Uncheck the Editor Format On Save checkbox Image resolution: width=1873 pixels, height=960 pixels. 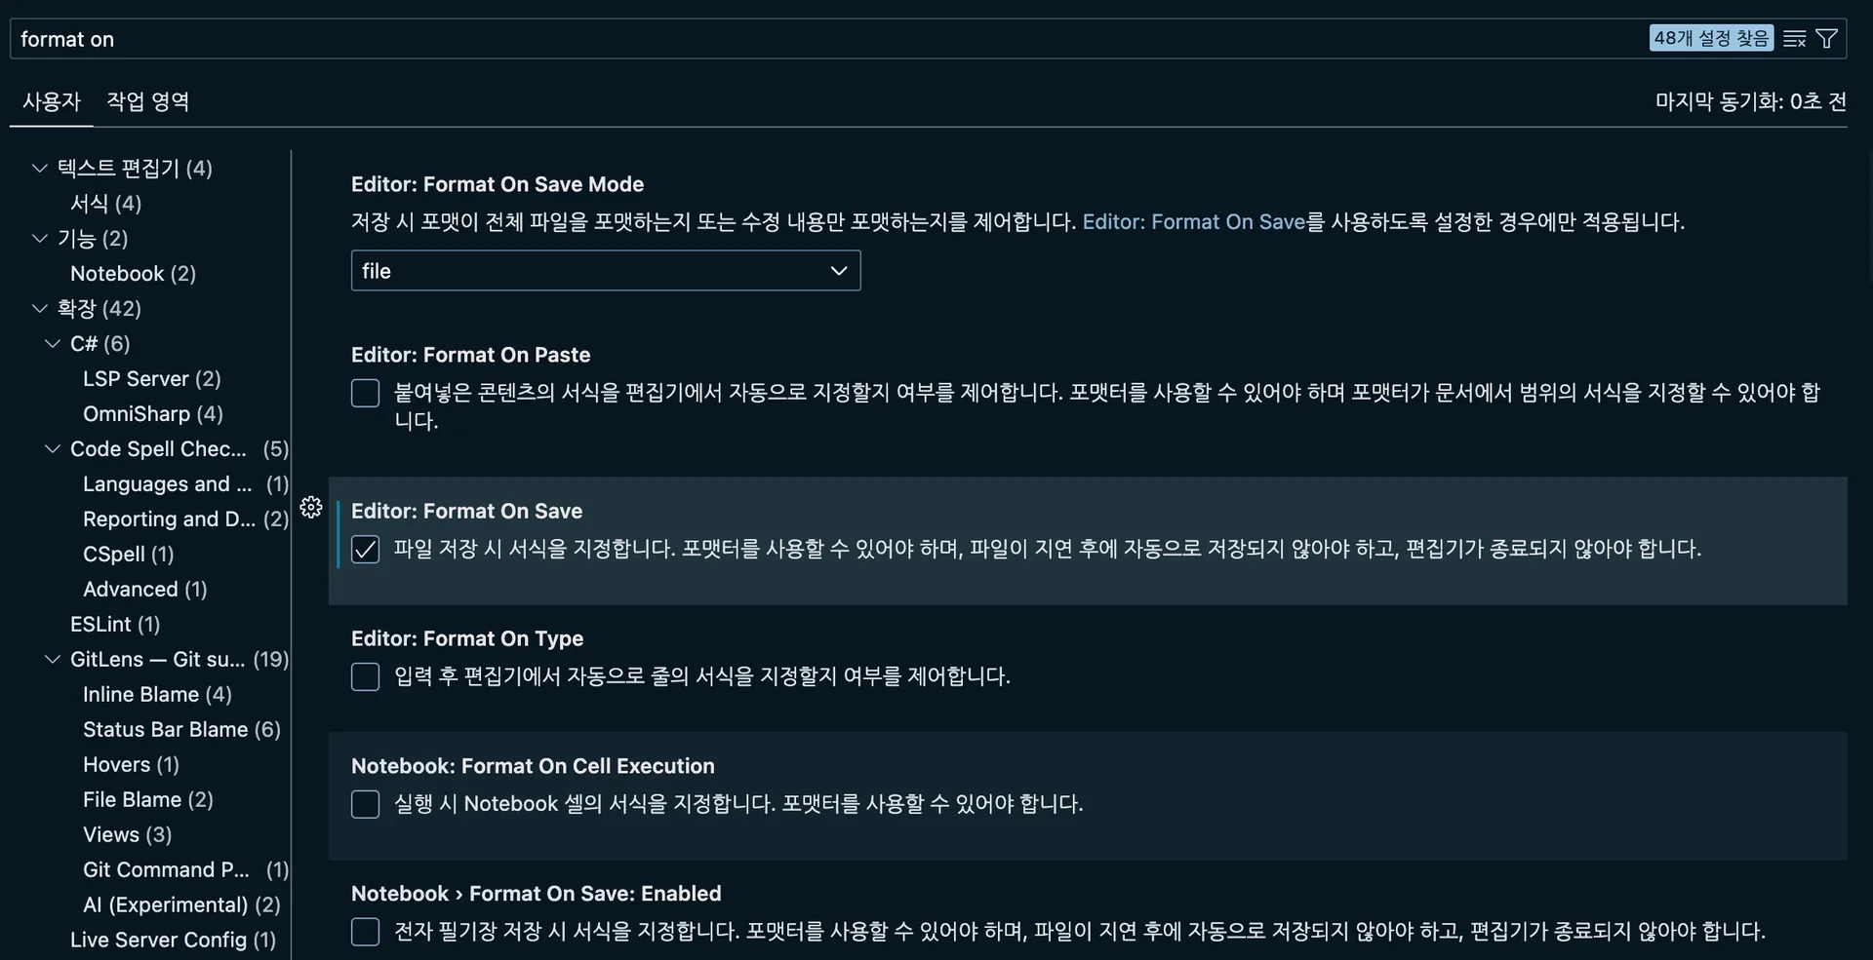[x=365, y=550]
